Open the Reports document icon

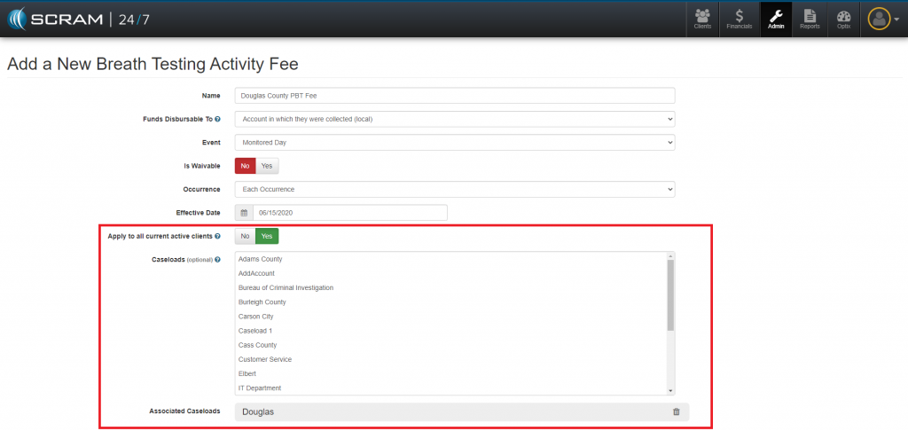pyautogui.click(x=810, y=19)
